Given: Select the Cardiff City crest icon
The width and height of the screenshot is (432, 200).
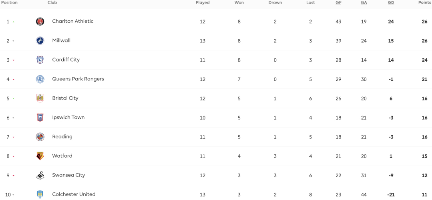Looking at the screenshot, I should coord(40,60).
